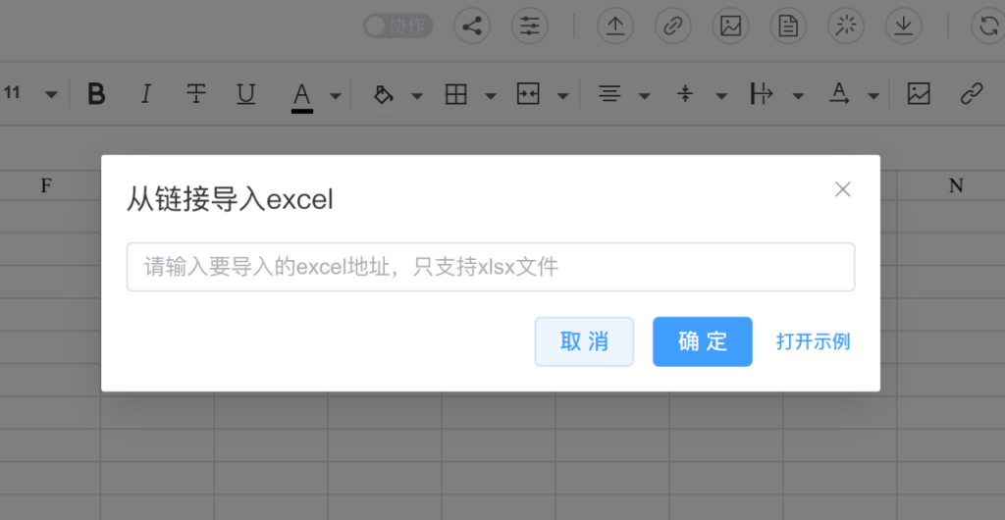This screenshot has height=520, width=1005.
Task: Click the 确定 confirm button
Action: pyautogui.click(x=703, y=341)
